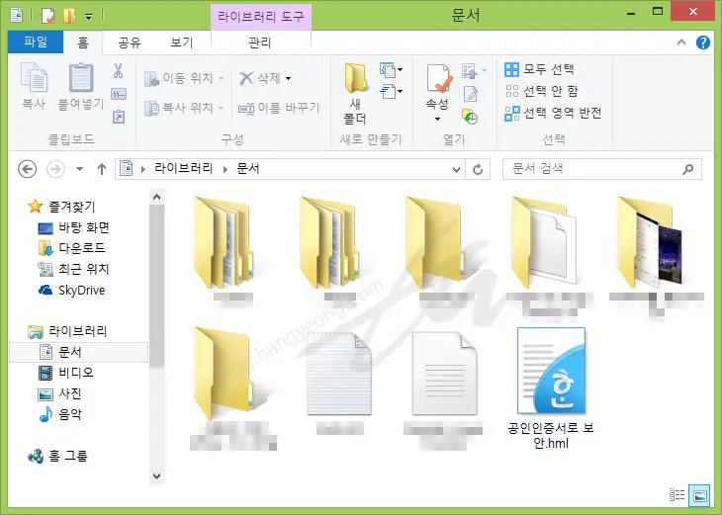Click New folder icon in title bar quick access
Screen dimensions: 722x515
click(x=69, y=15)
